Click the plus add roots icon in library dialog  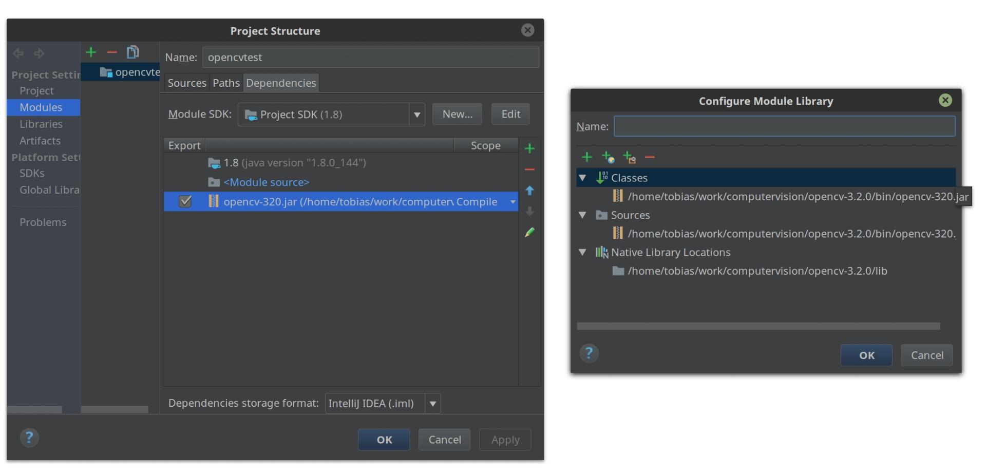(x=586, y=157)
